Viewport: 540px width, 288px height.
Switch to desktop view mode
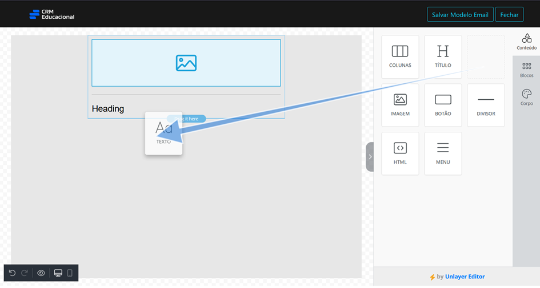click(x=58, y=273)
